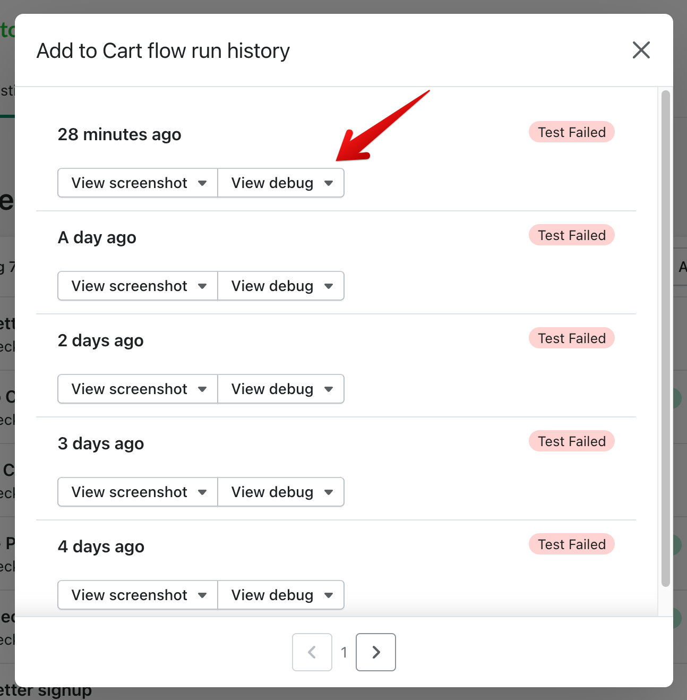Open View screenshot for 28 minutes ago run
Screen dimensions: 687x700
138,183
